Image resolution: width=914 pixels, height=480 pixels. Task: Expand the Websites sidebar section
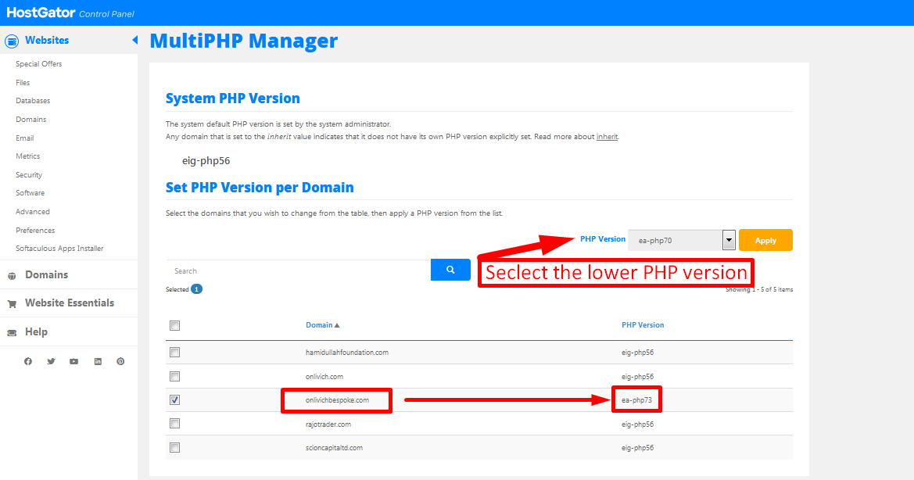click(47, 40)
